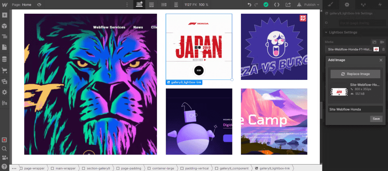
Task: Edit the Site Webflow Honda alt text field
Action: tap(355, 109)
